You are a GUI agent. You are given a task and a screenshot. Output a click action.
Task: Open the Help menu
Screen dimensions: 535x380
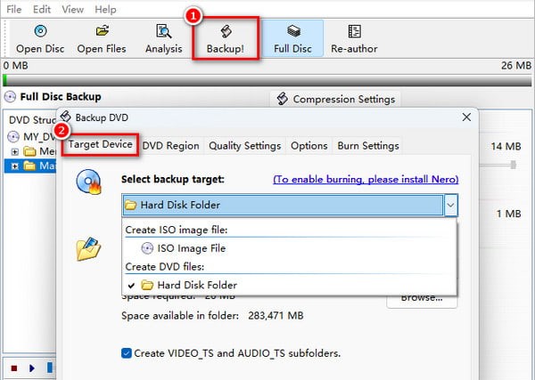click(105, 9)
